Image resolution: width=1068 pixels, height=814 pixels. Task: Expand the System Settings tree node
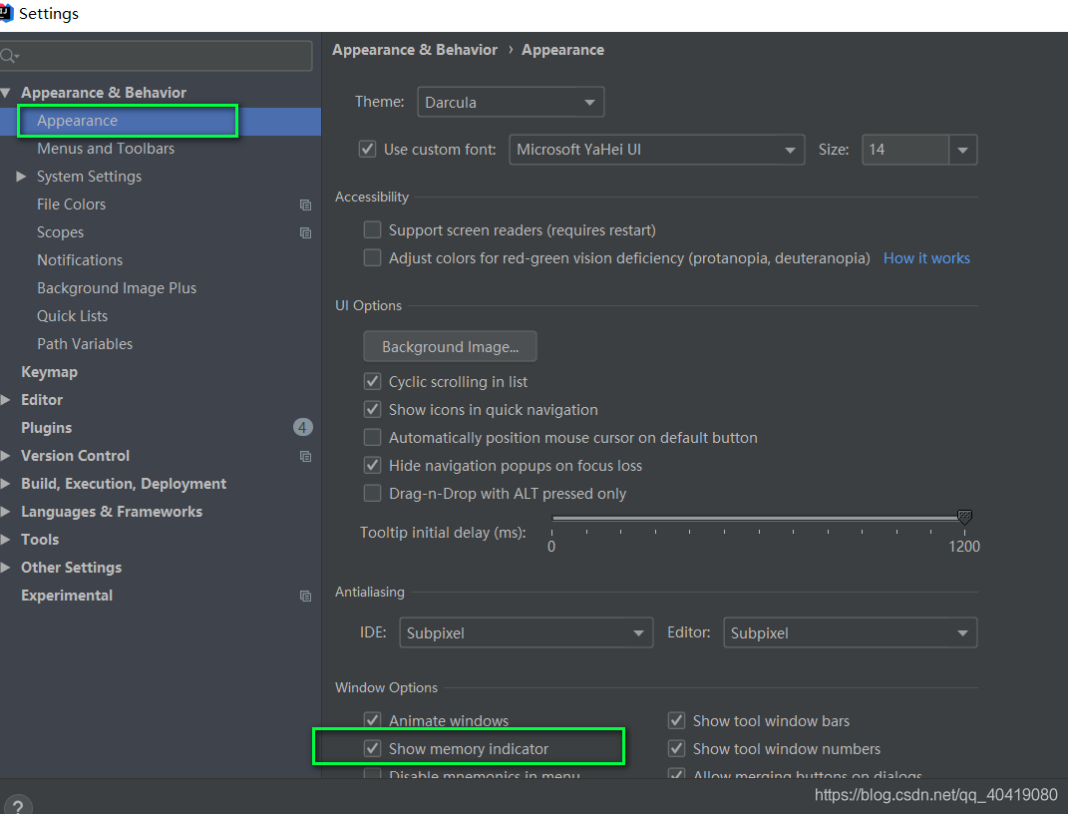coord(21,177)
